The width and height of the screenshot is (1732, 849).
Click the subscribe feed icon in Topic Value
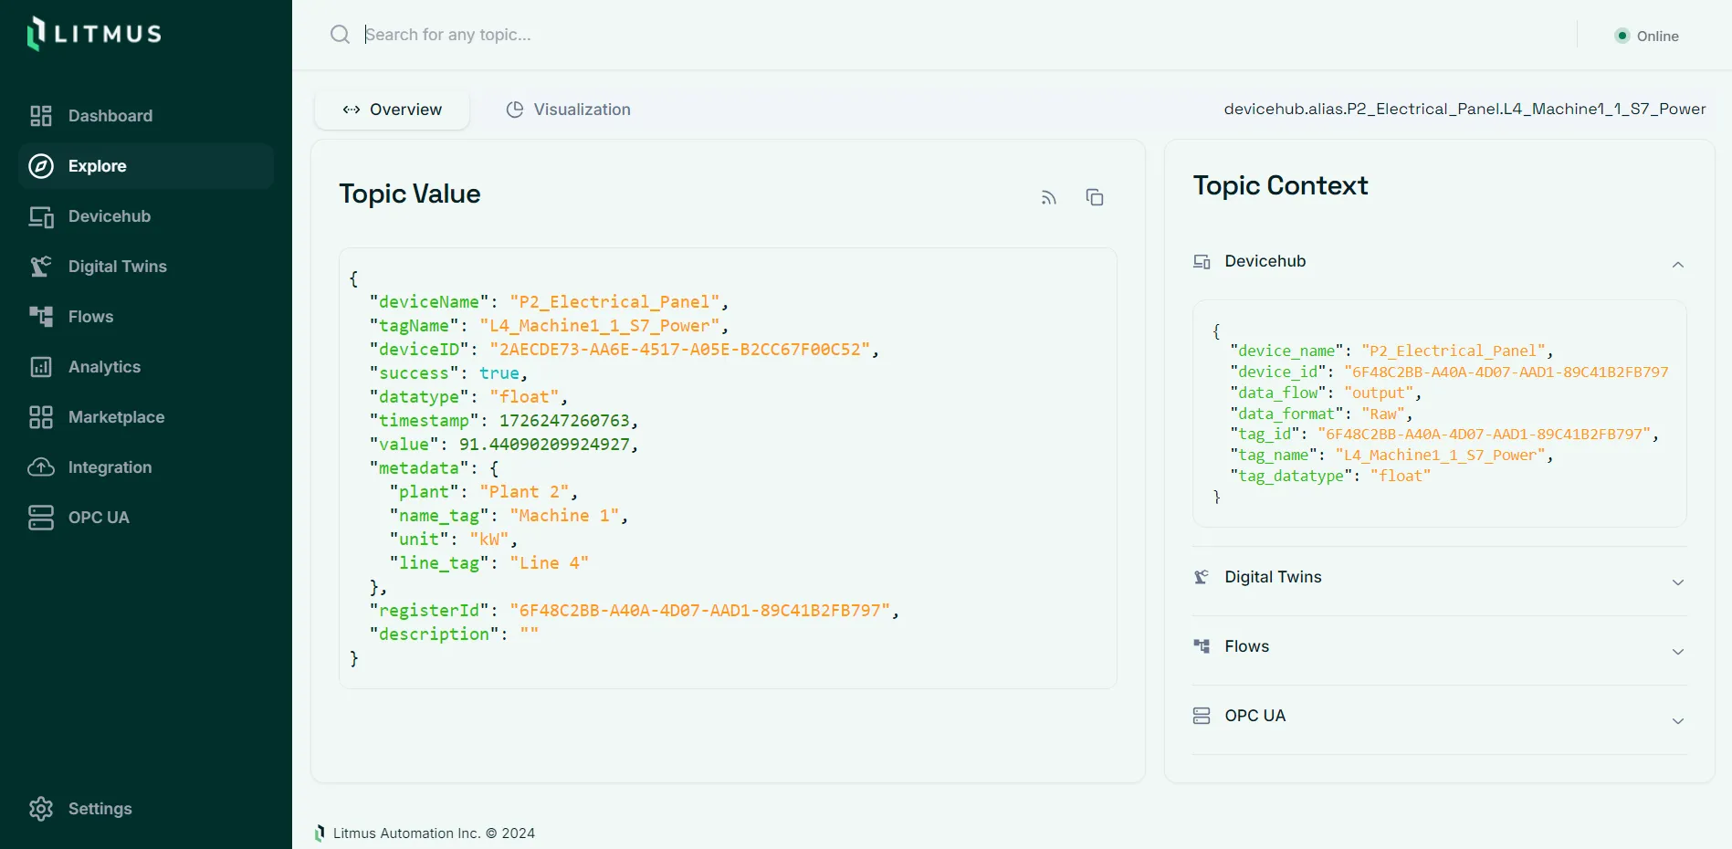[1049, 197]
